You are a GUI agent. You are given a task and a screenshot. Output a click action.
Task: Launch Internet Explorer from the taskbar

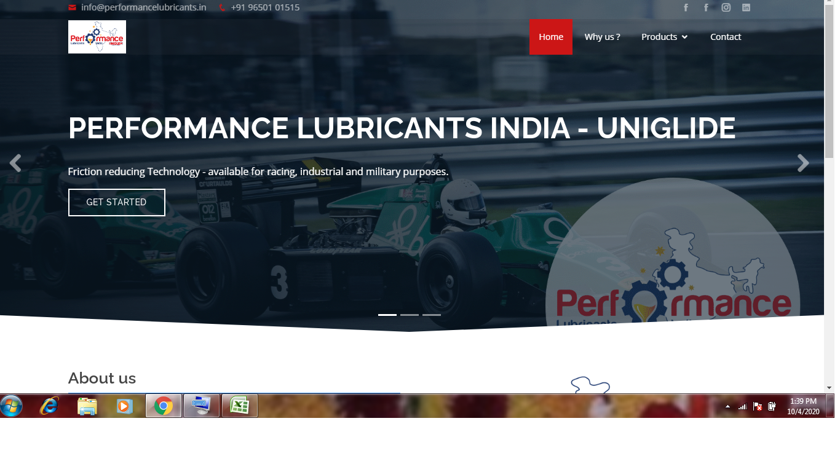[x=49, y=406]
